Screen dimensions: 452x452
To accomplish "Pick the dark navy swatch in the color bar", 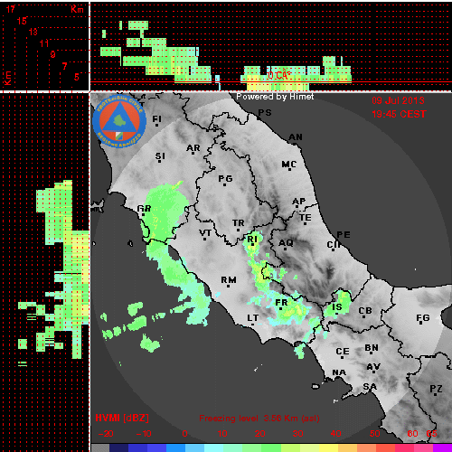I will click(119, 448).
